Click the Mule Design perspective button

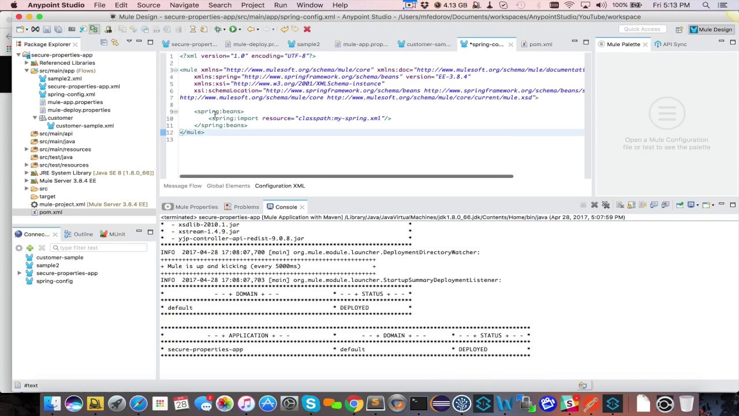(711, 29)
